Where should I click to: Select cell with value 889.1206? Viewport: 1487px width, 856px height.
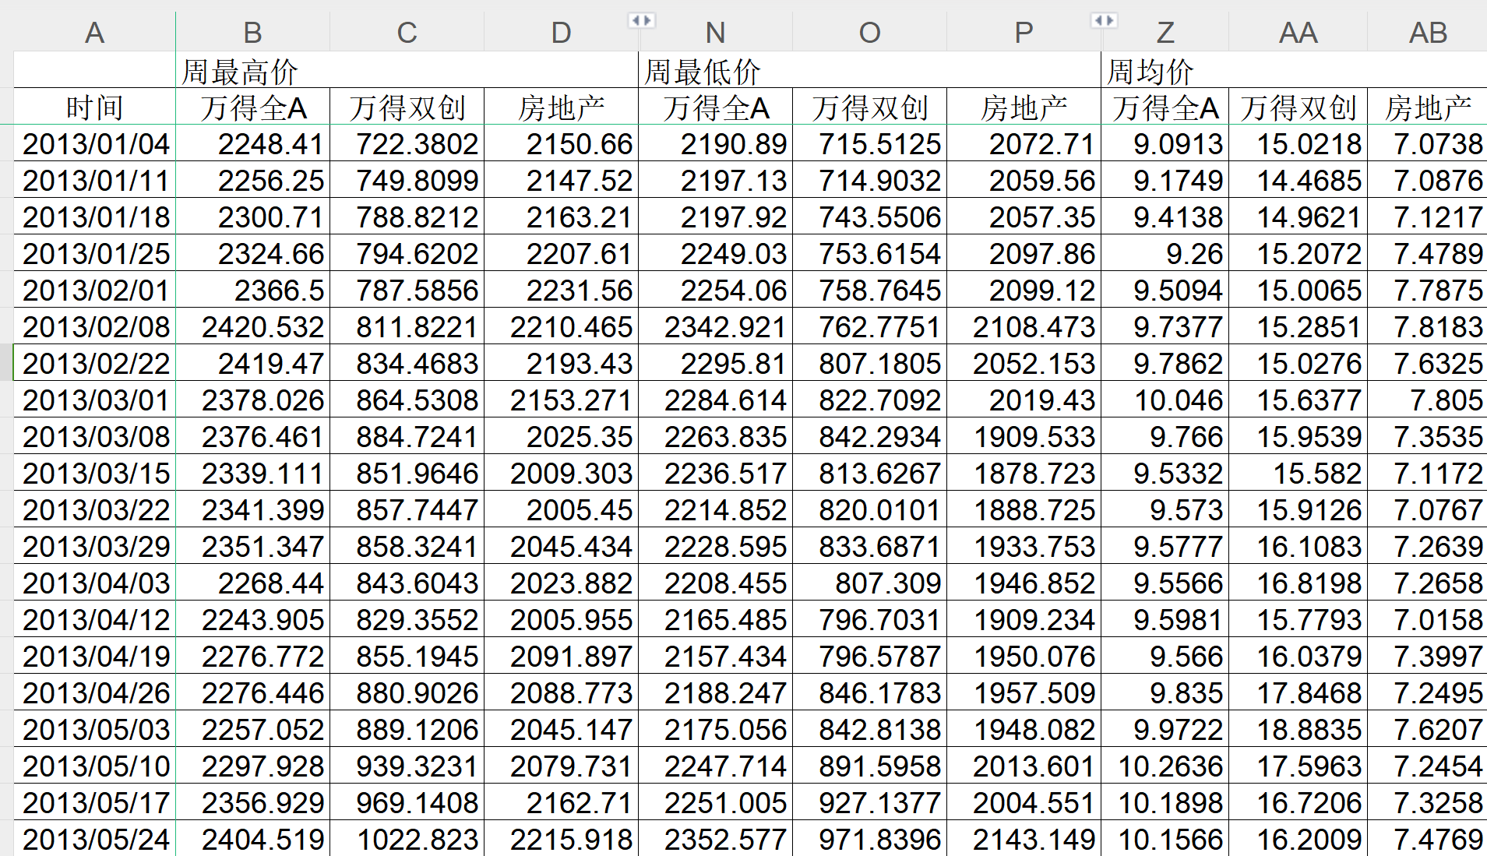(407, 729)
